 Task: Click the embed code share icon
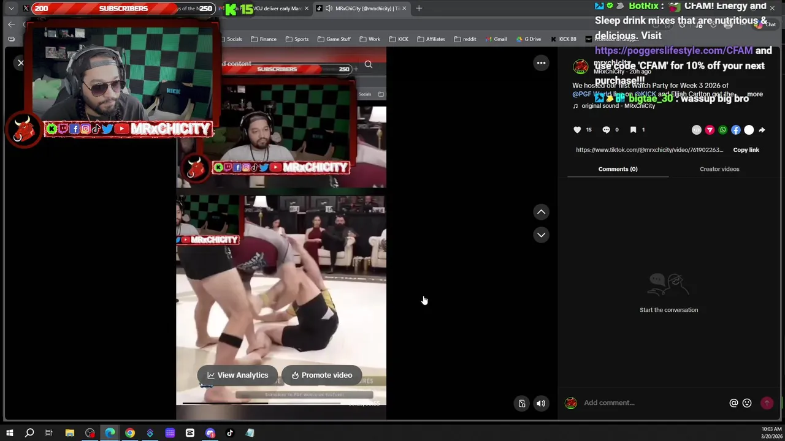click(x=696, y=130)
